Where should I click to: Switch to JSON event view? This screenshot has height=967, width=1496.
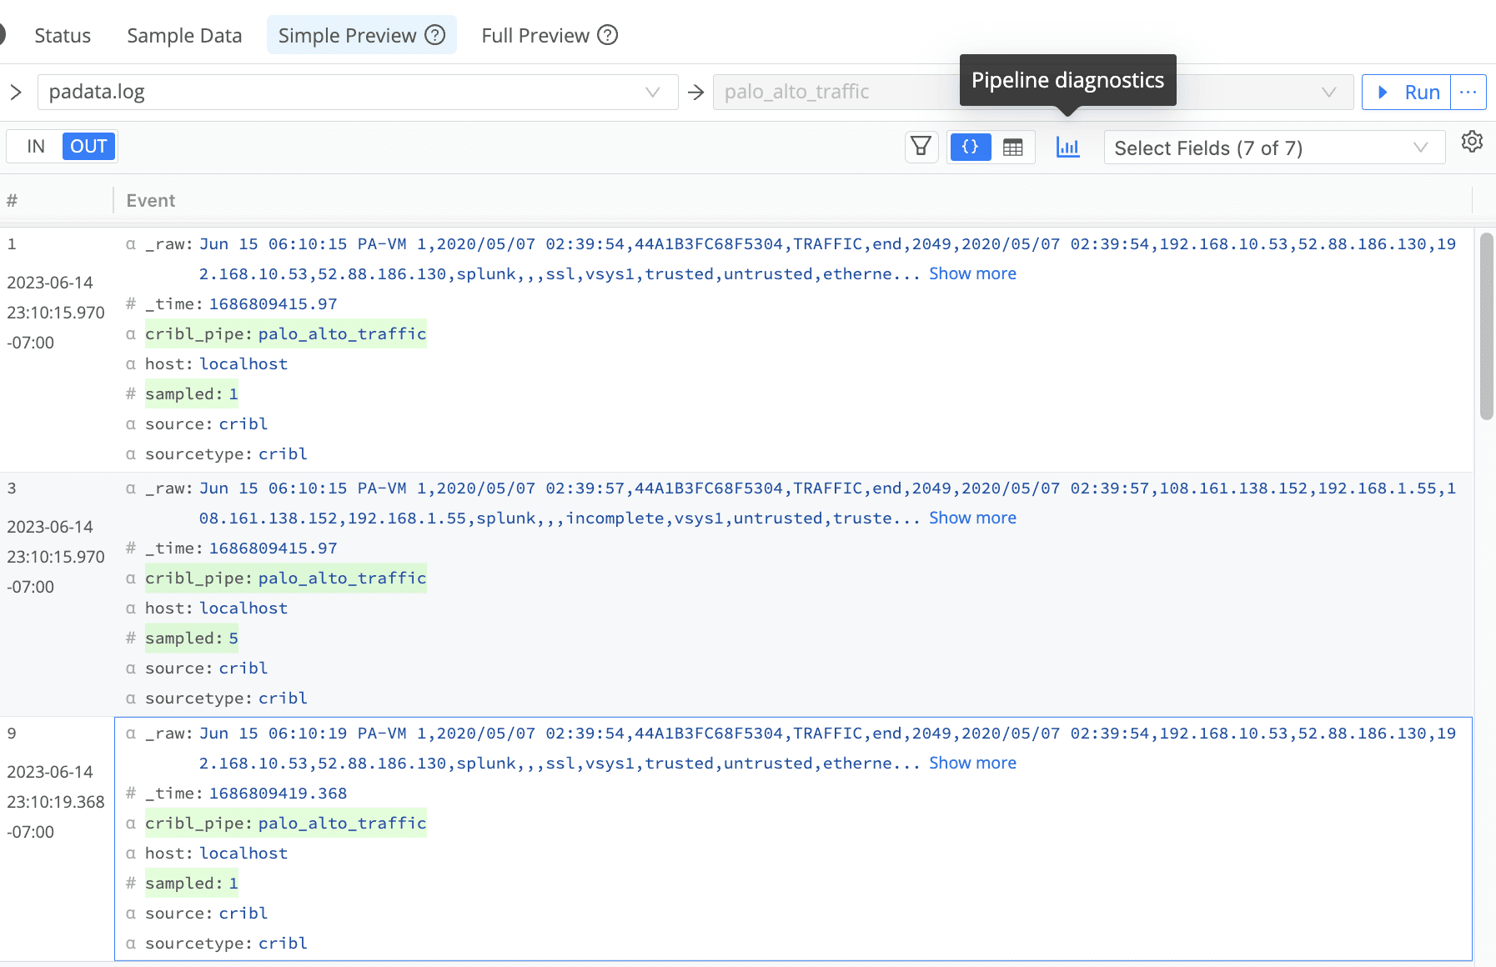[970, 148]
